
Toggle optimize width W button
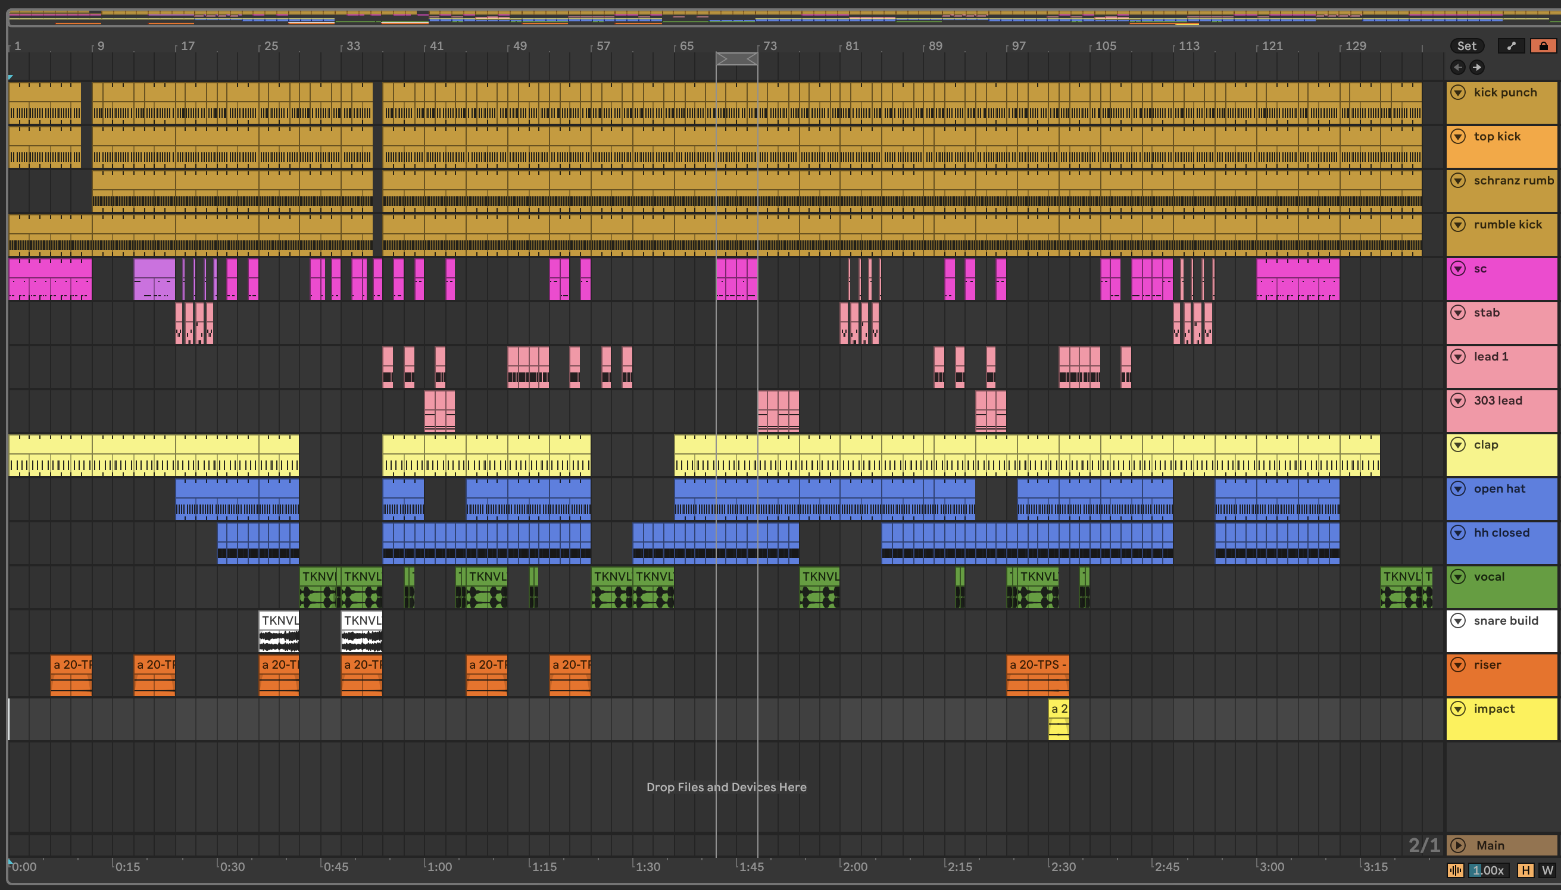pyautogui.click(x=1547, y=870)
